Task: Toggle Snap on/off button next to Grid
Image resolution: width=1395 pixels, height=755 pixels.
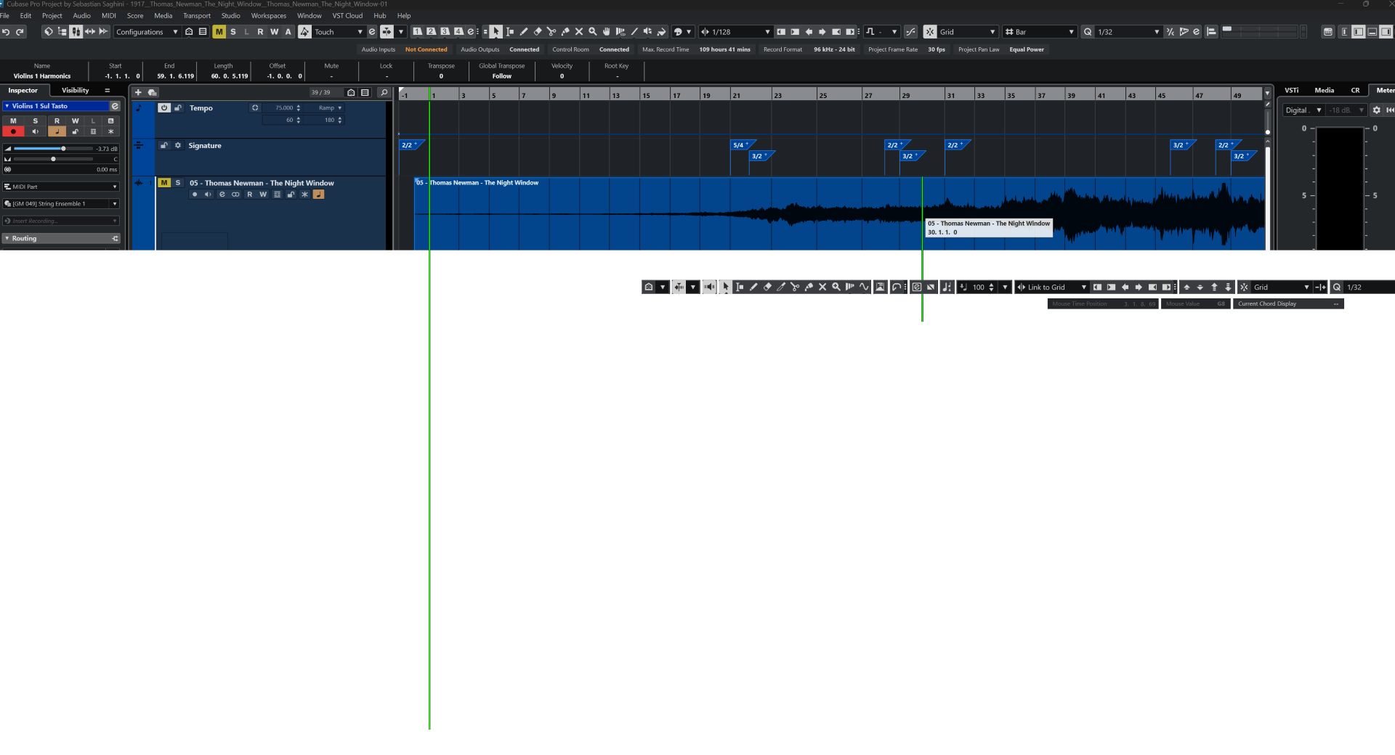Action: click(930, 32)
